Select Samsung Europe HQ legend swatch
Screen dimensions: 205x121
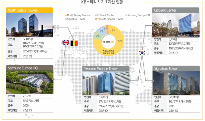(126, 15)
